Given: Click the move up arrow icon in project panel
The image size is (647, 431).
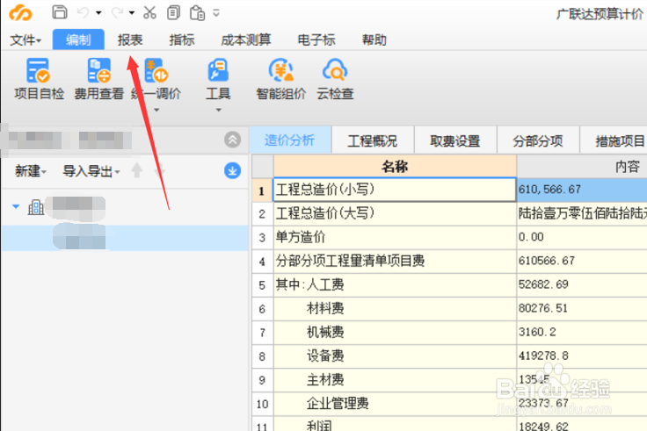Looking at the screenshot, I should click(137, 170).
